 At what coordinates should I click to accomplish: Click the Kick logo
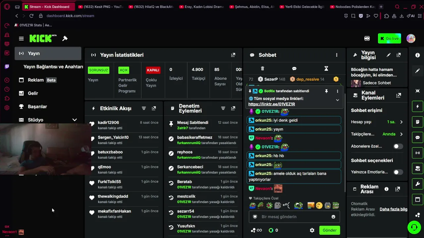point(43,38)
